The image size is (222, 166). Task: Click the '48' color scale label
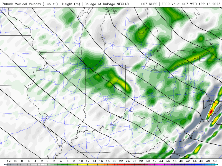(208, 161)
